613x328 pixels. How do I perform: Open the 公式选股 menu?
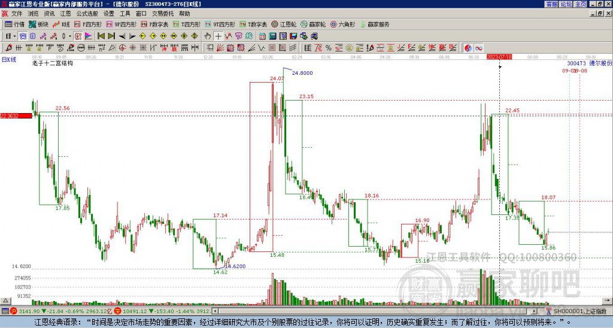(87, 14)
